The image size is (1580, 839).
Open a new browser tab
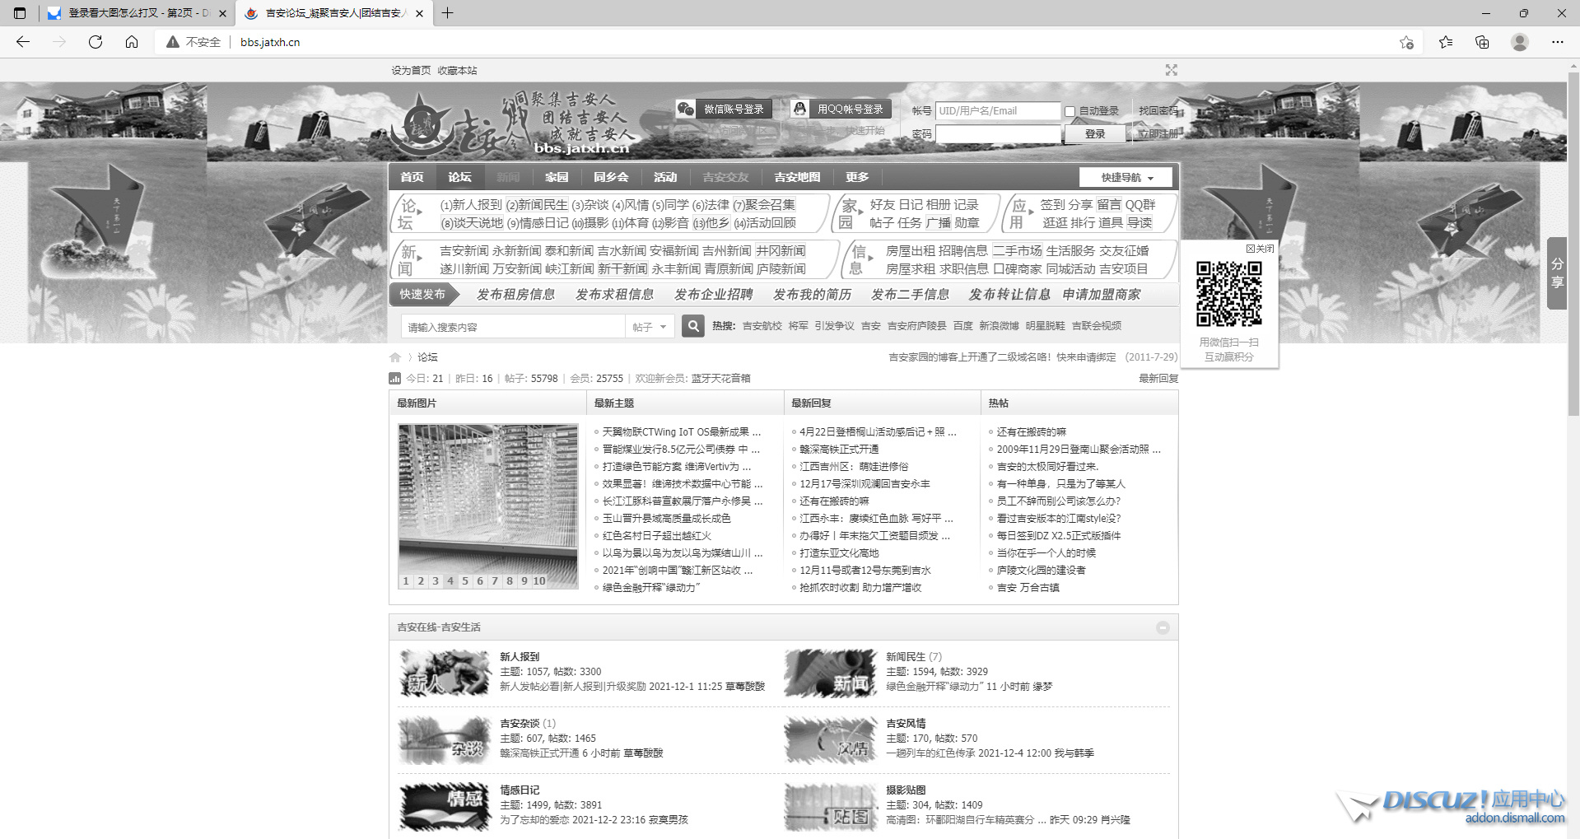(x=447, y=13)
